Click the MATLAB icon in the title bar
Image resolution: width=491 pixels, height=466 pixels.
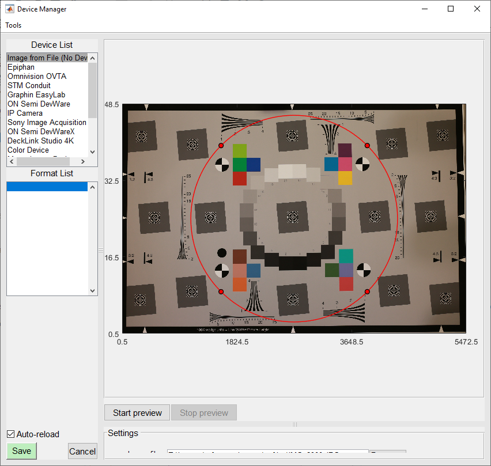(10, 9)
